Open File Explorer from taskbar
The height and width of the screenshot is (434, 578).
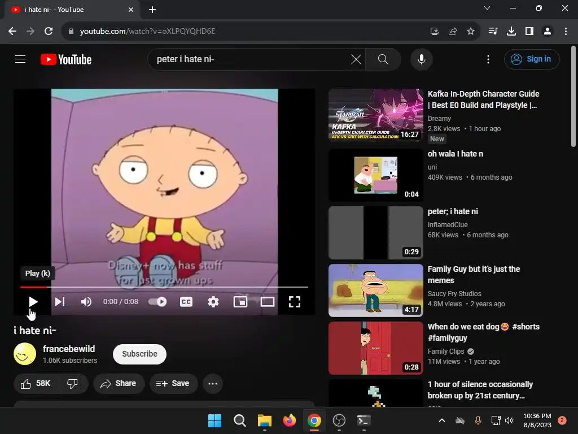click(264, 420)
